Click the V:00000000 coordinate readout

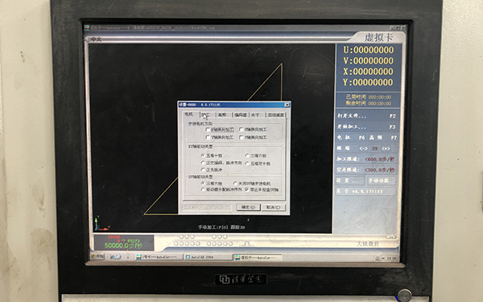pos(369,60)
